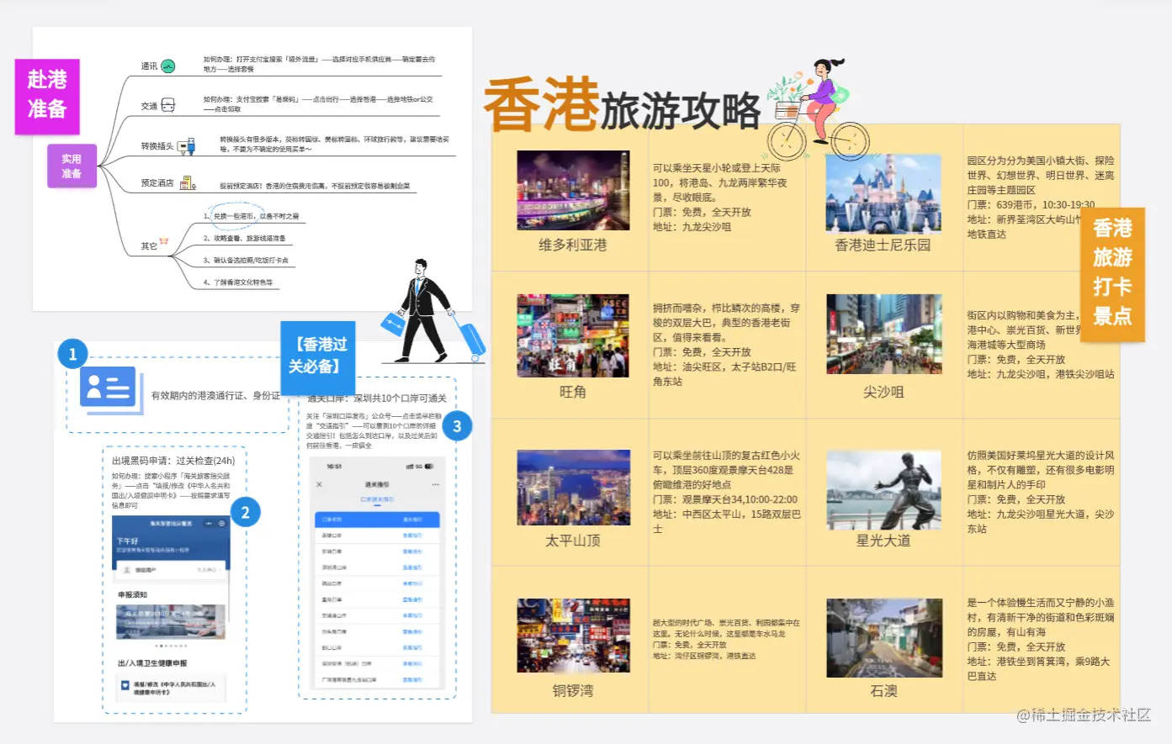Click the 提前预定酒店 advice text

tap(315, 186)
